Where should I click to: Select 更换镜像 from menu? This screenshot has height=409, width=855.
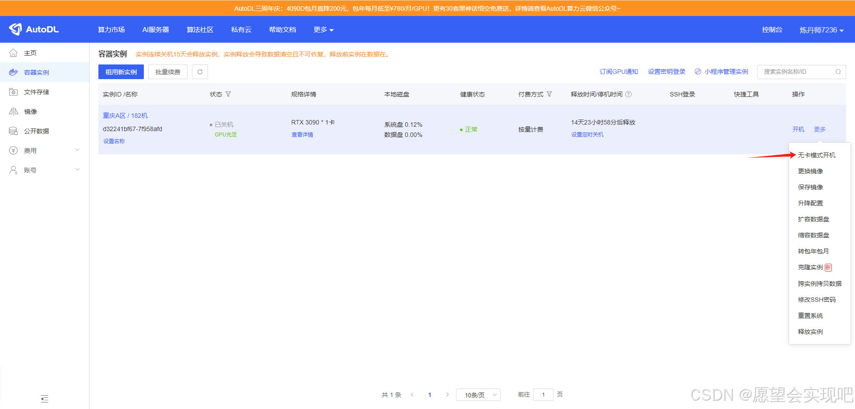[x=810, y=171]
